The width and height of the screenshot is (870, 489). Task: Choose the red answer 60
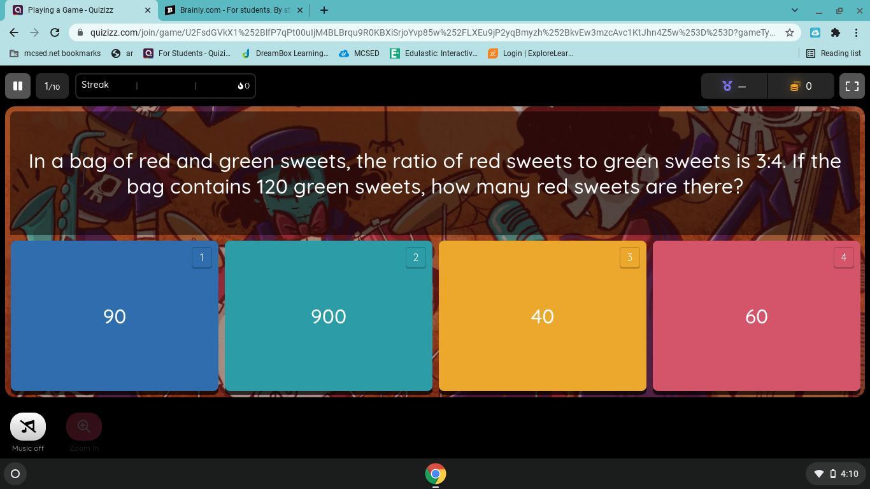[757, 316]
